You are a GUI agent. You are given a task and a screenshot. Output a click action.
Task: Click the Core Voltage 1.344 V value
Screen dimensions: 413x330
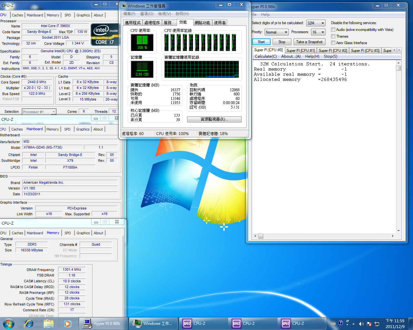coord(78,43)
